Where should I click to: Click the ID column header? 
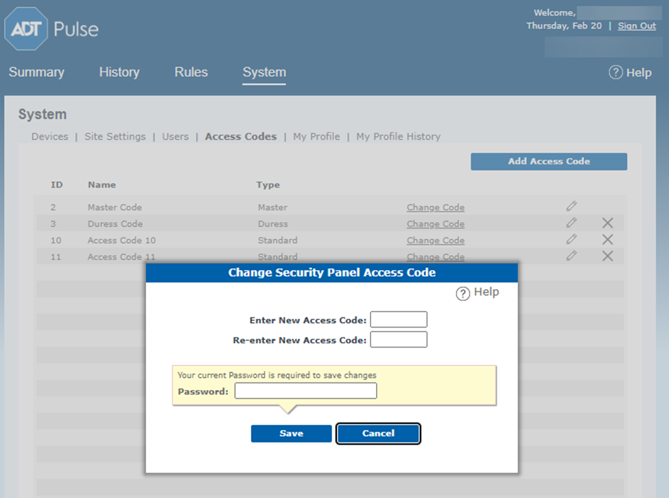coord(57,185)
